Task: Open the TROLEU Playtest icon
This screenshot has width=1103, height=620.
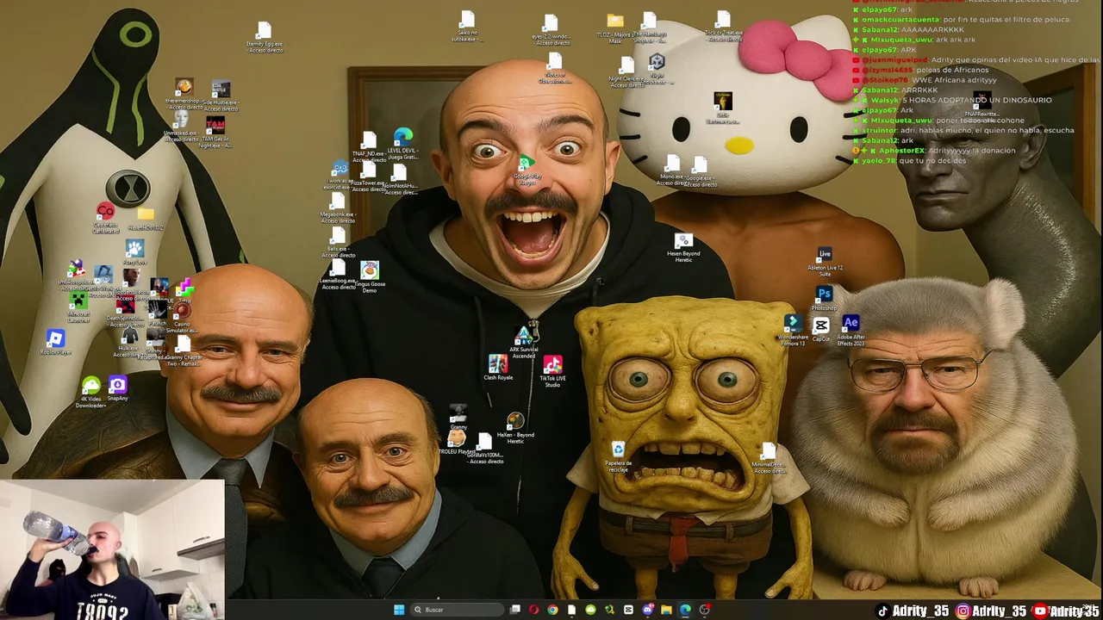Action: [457, 439]
